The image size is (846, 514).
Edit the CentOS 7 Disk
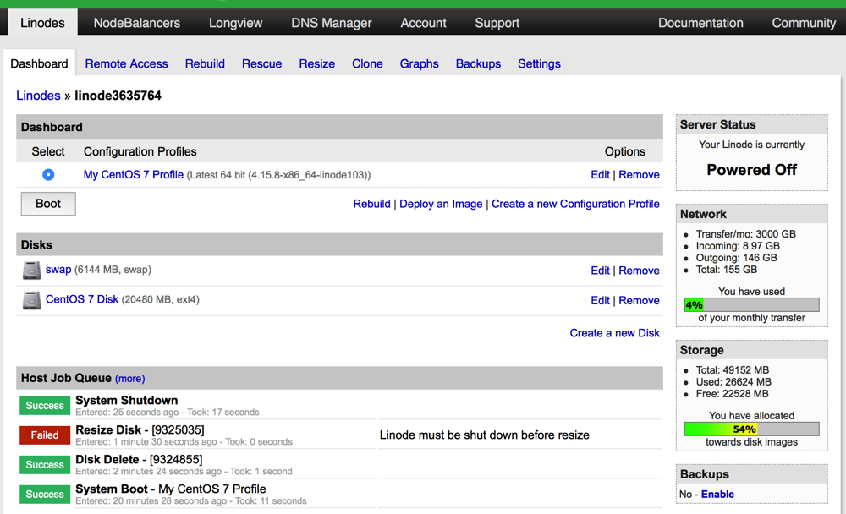coord(600,300)
